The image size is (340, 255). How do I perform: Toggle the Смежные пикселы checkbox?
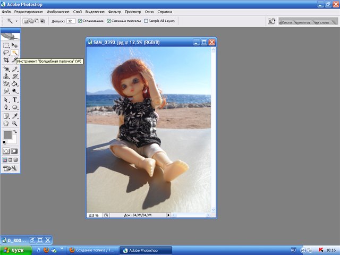[109, 21]
